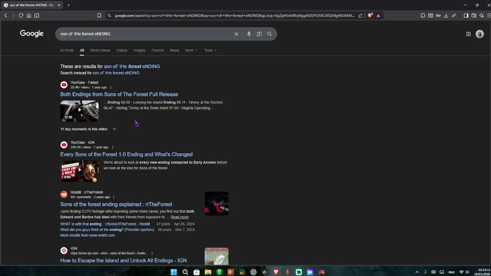Open 'Sons of the forest ending explained' link
This screenshot has width=491, height=276.
point(116,204)
